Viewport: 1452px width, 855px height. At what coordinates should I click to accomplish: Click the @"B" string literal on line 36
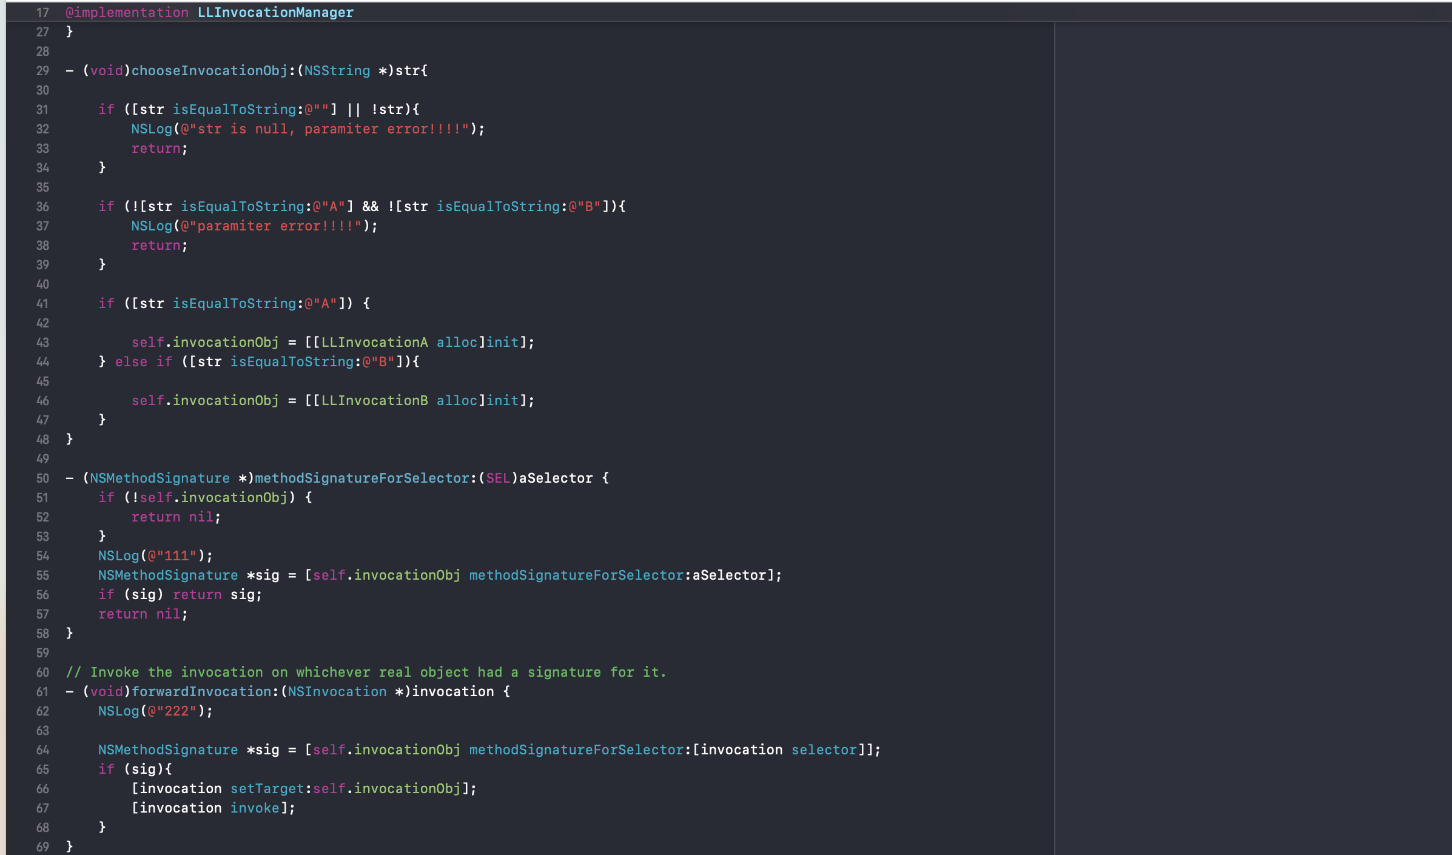(585, 206)
